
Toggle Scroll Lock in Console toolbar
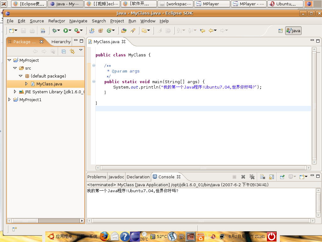[271, 177]
